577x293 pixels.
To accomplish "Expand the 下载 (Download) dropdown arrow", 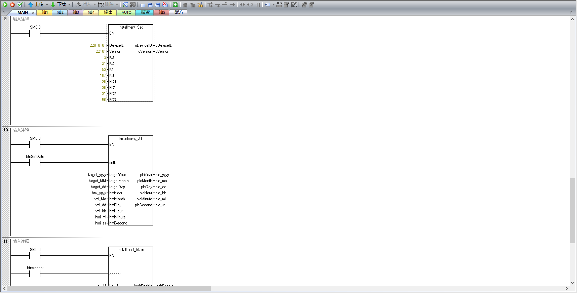I will [x=70, y=5].
